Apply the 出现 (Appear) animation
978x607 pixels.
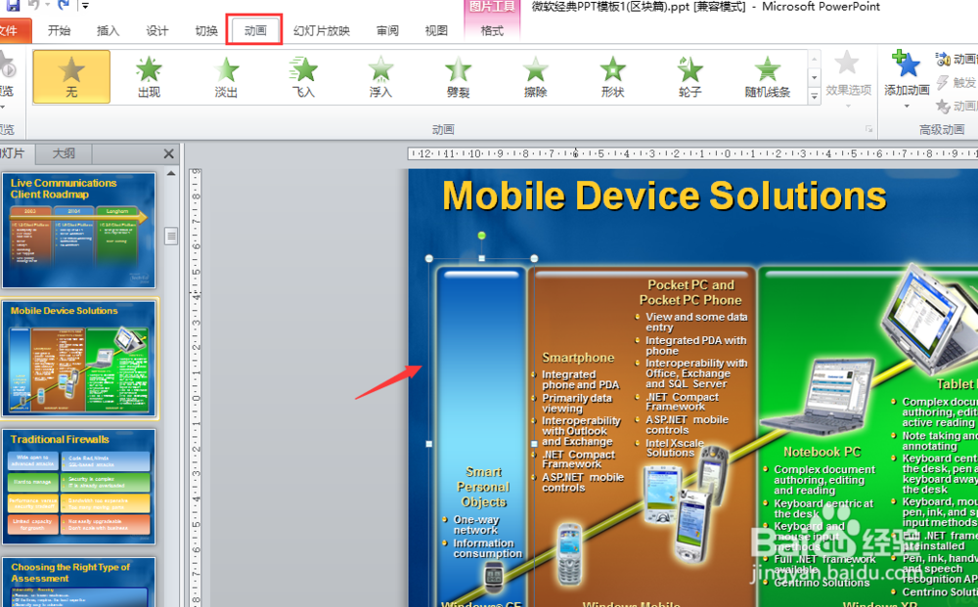point(149,76)
